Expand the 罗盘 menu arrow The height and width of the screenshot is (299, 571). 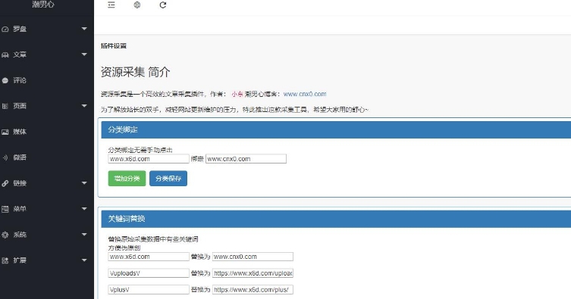[x=84, y=29]
